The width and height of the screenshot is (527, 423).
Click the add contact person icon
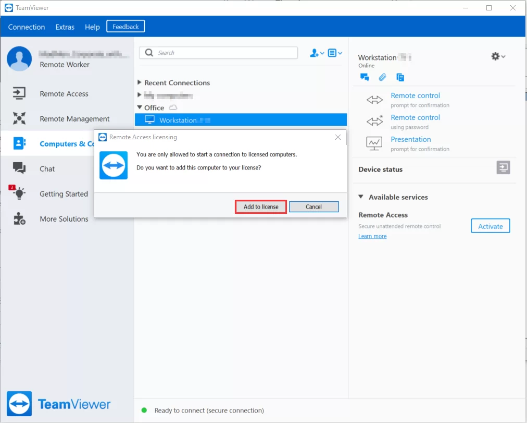315,53
